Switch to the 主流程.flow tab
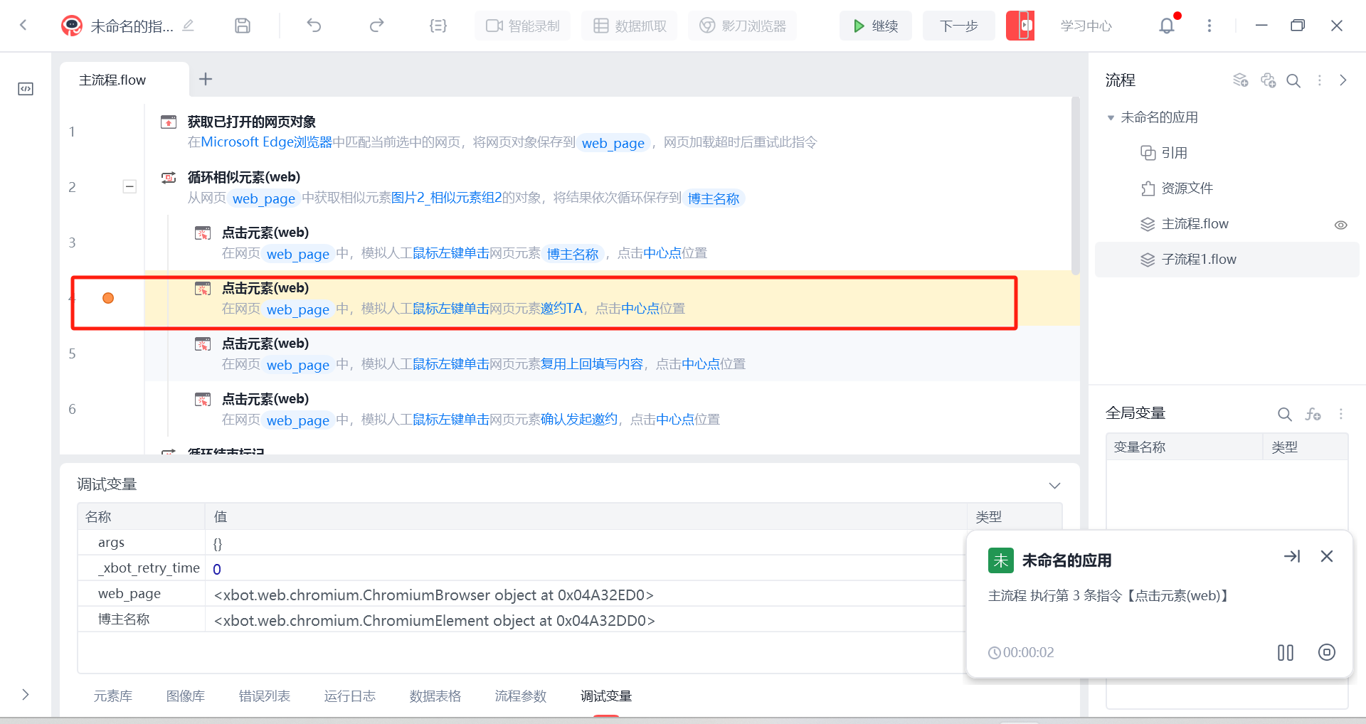This screenshot has height=724, width=1366. coord(112,80)
